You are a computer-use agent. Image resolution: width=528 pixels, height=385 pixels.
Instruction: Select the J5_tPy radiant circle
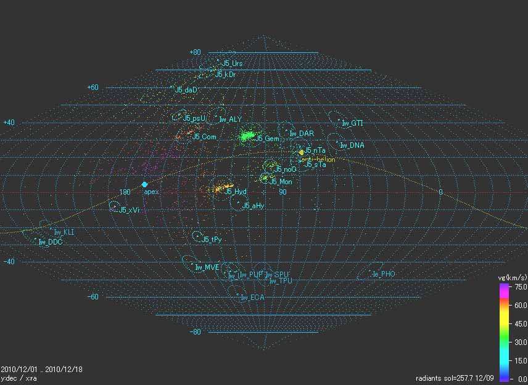tap(197, 237)
